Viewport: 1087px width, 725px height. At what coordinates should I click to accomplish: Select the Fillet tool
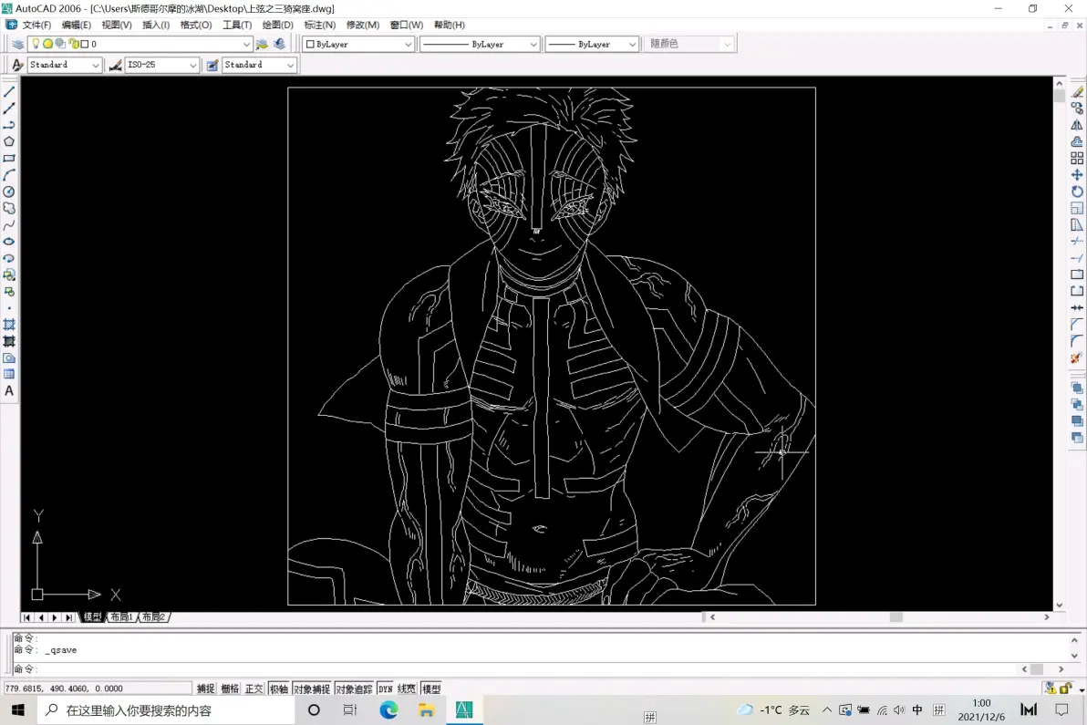pyautogui.click(x=1077, y=341)
